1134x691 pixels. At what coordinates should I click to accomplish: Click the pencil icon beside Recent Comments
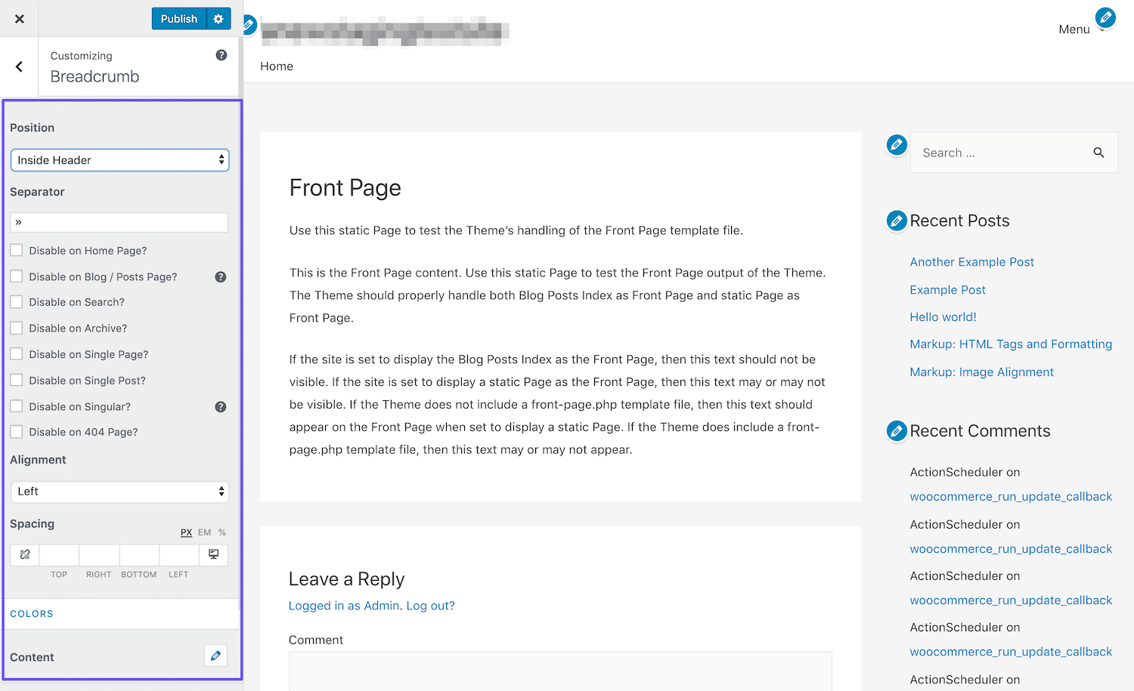point(897,430)
